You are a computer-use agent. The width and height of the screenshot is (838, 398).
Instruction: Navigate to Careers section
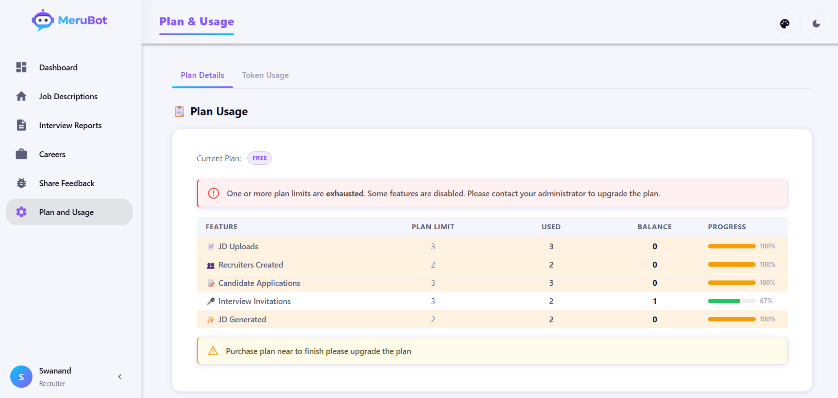tap(69, 154)
